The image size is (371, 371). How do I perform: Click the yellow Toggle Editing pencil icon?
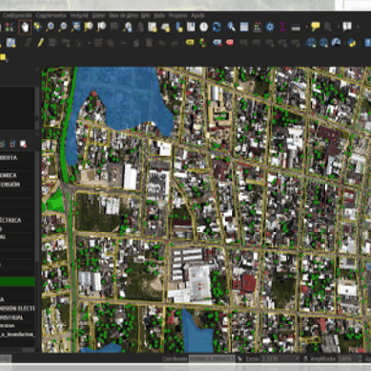click(41, 43)
